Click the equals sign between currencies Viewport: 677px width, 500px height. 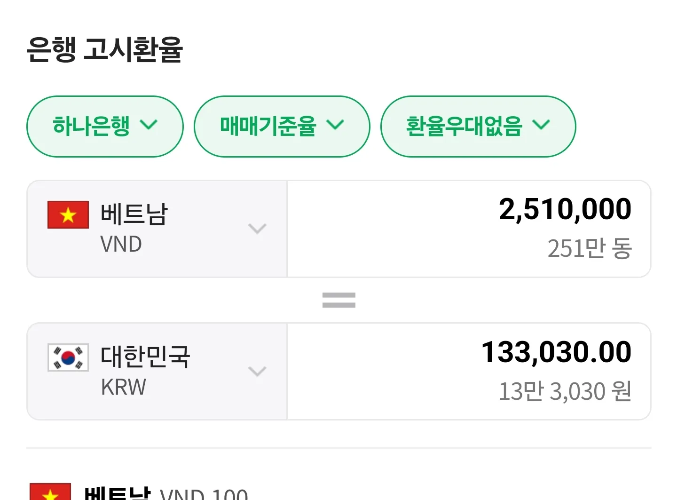(339, 300)
